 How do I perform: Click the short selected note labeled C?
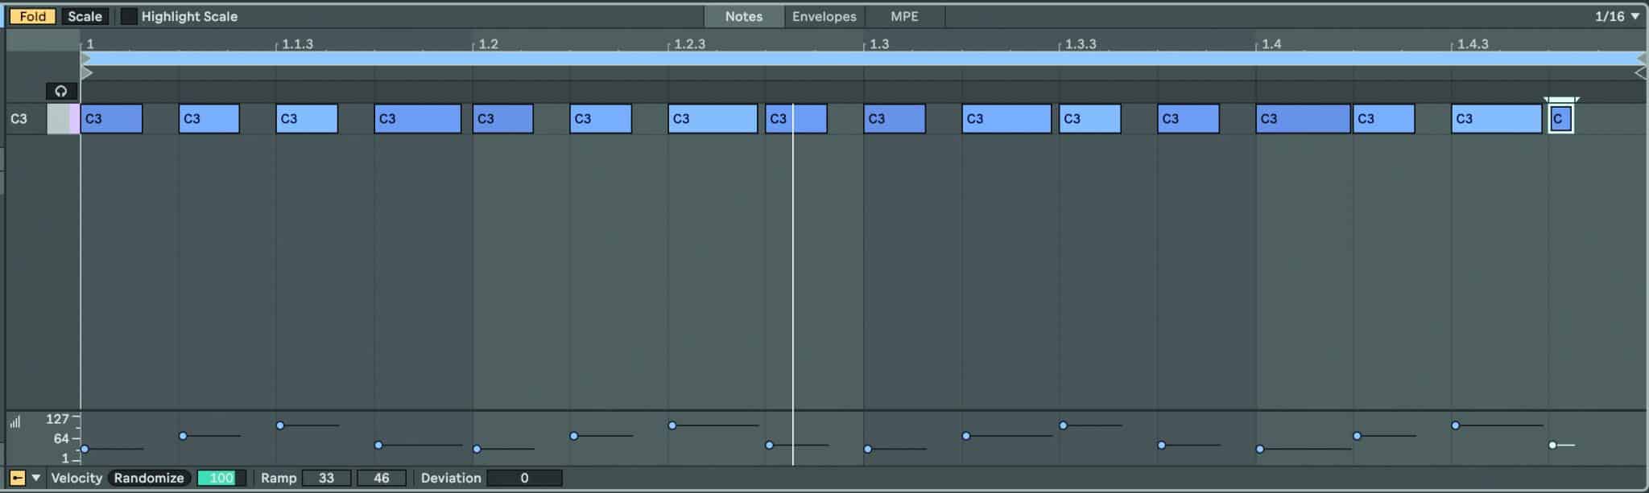1560,119
